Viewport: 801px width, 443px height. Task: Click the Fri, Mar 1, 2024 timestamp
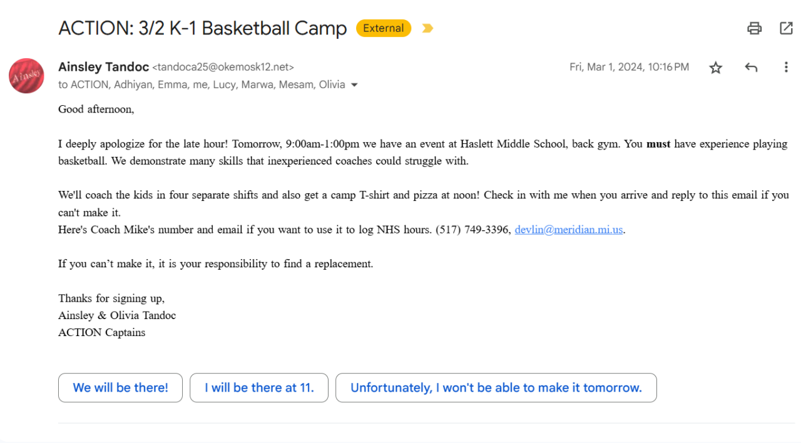[x=629, y=67]
